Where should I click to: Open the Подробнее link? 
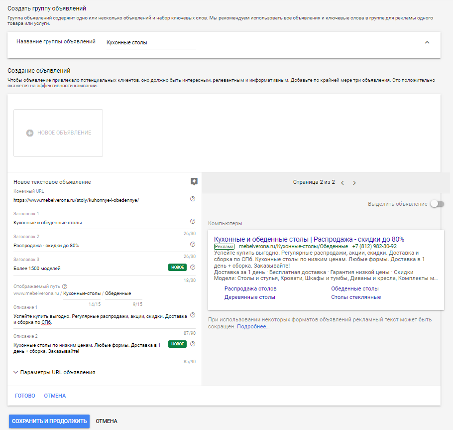click(253, 327)
